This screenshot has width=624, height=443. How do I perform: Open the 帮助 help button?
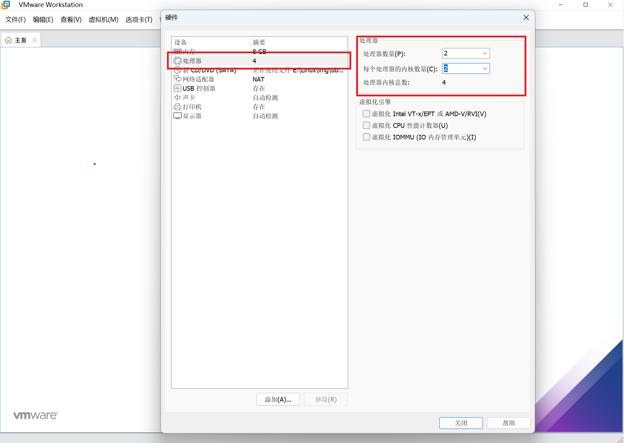pos(509,423)
